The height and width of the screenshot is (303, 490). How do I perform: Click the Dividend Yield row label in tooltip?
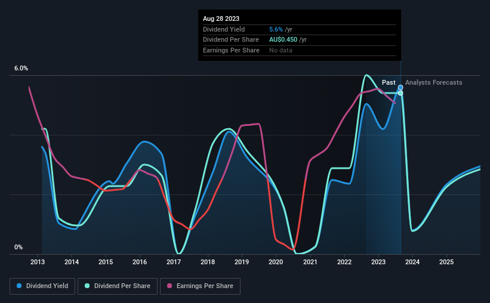point(224,29)
